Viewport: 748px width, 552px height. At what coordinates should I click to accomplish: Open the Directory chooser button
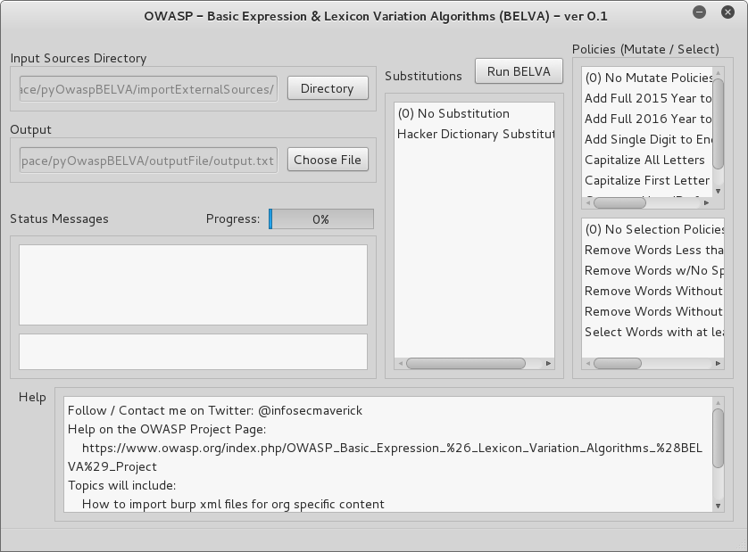[x=327, y=88]
